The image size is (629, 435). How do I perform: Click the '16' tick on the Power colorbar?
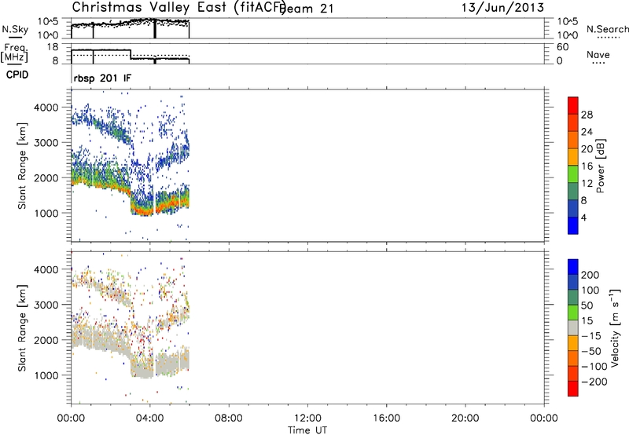click(x=587, y=166)
